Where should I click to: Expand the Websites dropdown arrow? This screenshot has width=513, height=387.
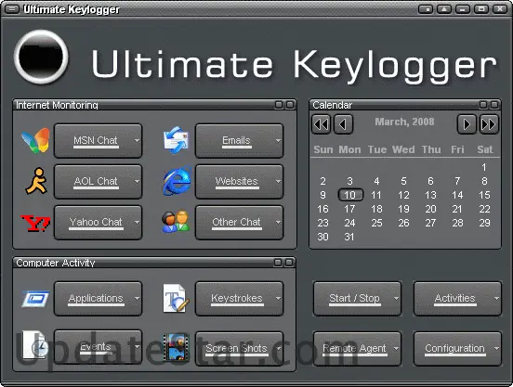click(x=278, y=182)
